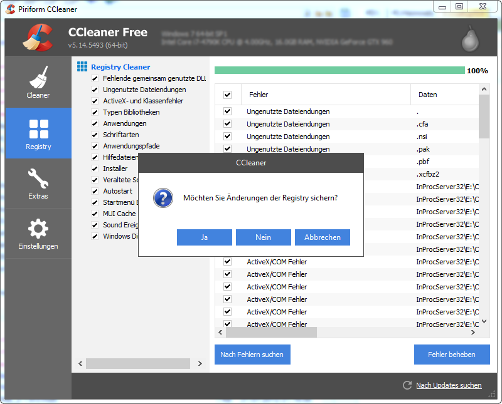This screenshot has height=404, width=502.
Task: Click the CCleaner logo in header
Action: pyautogui.click(x=37, y=38)
